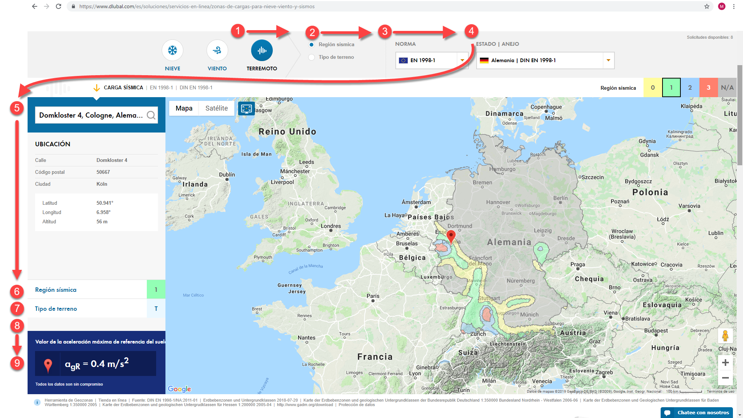Toggle fullscreen map view icon

tap(246, 108)
